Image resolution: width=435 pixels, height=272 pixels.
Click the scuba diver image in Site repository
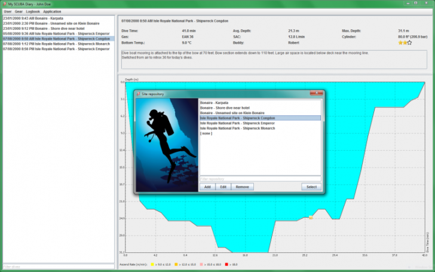(x=167, y=145)
